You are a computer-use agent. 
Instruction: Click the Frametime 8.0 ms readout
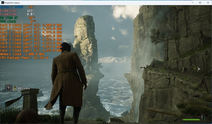[18, 14]
